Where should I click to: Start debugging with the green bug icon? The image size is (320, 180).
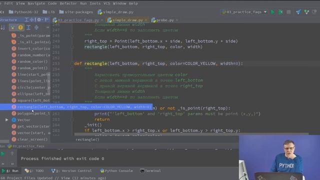280,12
